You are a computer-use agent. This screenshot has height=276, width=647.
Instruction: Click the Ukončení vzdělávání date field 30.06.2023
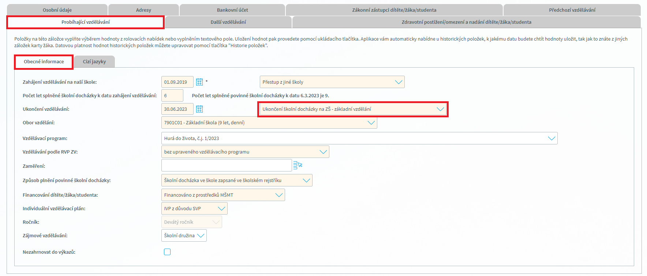(177, 109)
